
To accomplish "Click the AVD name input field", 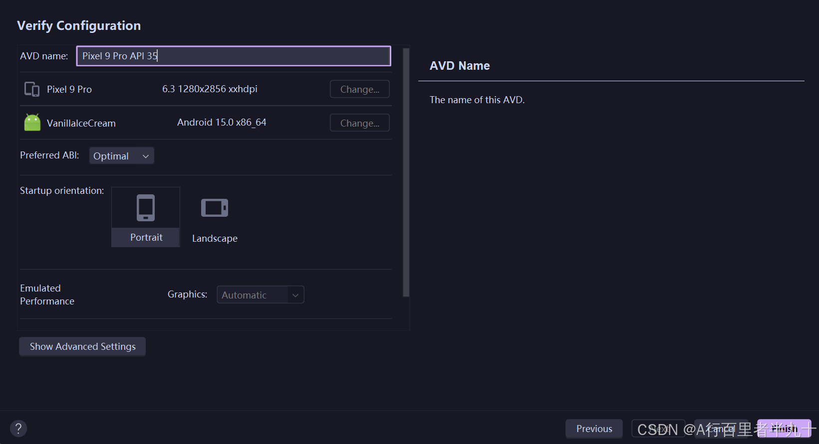I will coord(234,56).
